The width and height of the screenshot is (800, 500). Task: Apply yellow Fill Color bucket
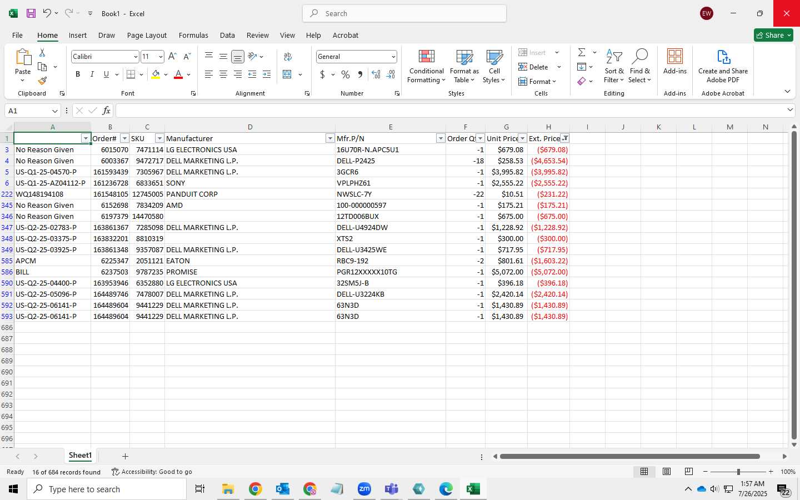156,74
